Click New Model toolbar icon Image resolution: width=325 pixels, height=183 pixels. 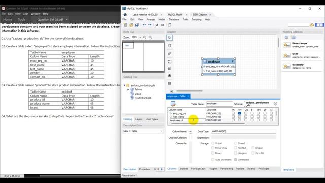tap(125, 25)
